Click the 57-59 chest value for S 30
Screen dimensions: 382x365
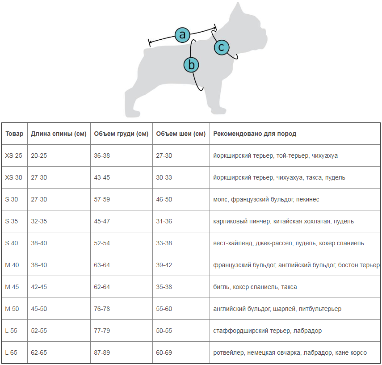pyautogui.click(x=102, y=200)
